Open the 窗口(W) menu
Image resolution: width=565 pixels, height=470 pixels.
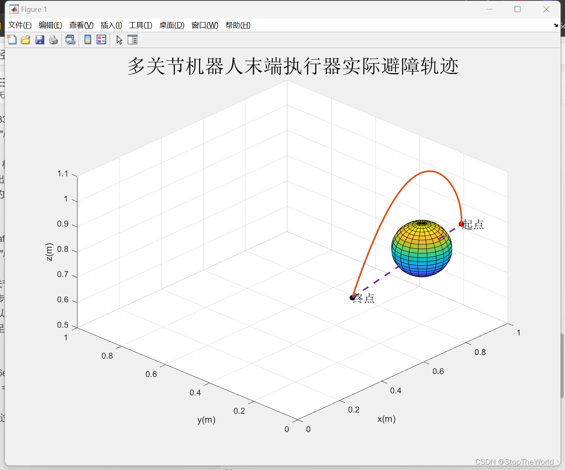point(205,25)
